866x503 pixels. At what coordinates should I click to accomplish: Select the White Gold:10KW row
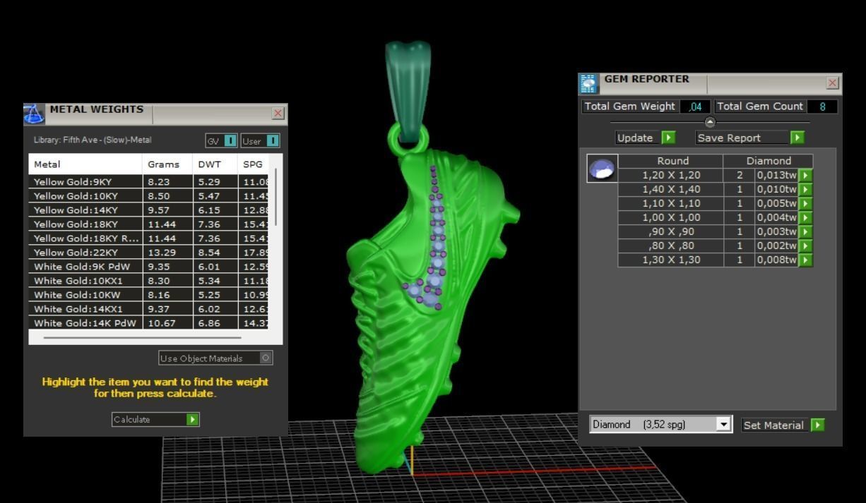150,295
